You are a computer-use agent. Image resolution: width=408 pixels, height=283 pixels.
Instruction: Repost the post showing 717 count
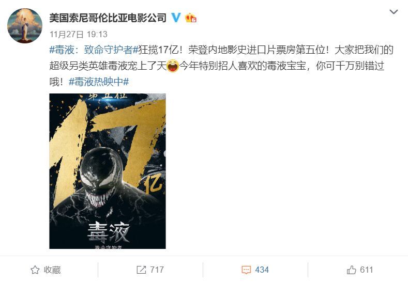(150, 270)
